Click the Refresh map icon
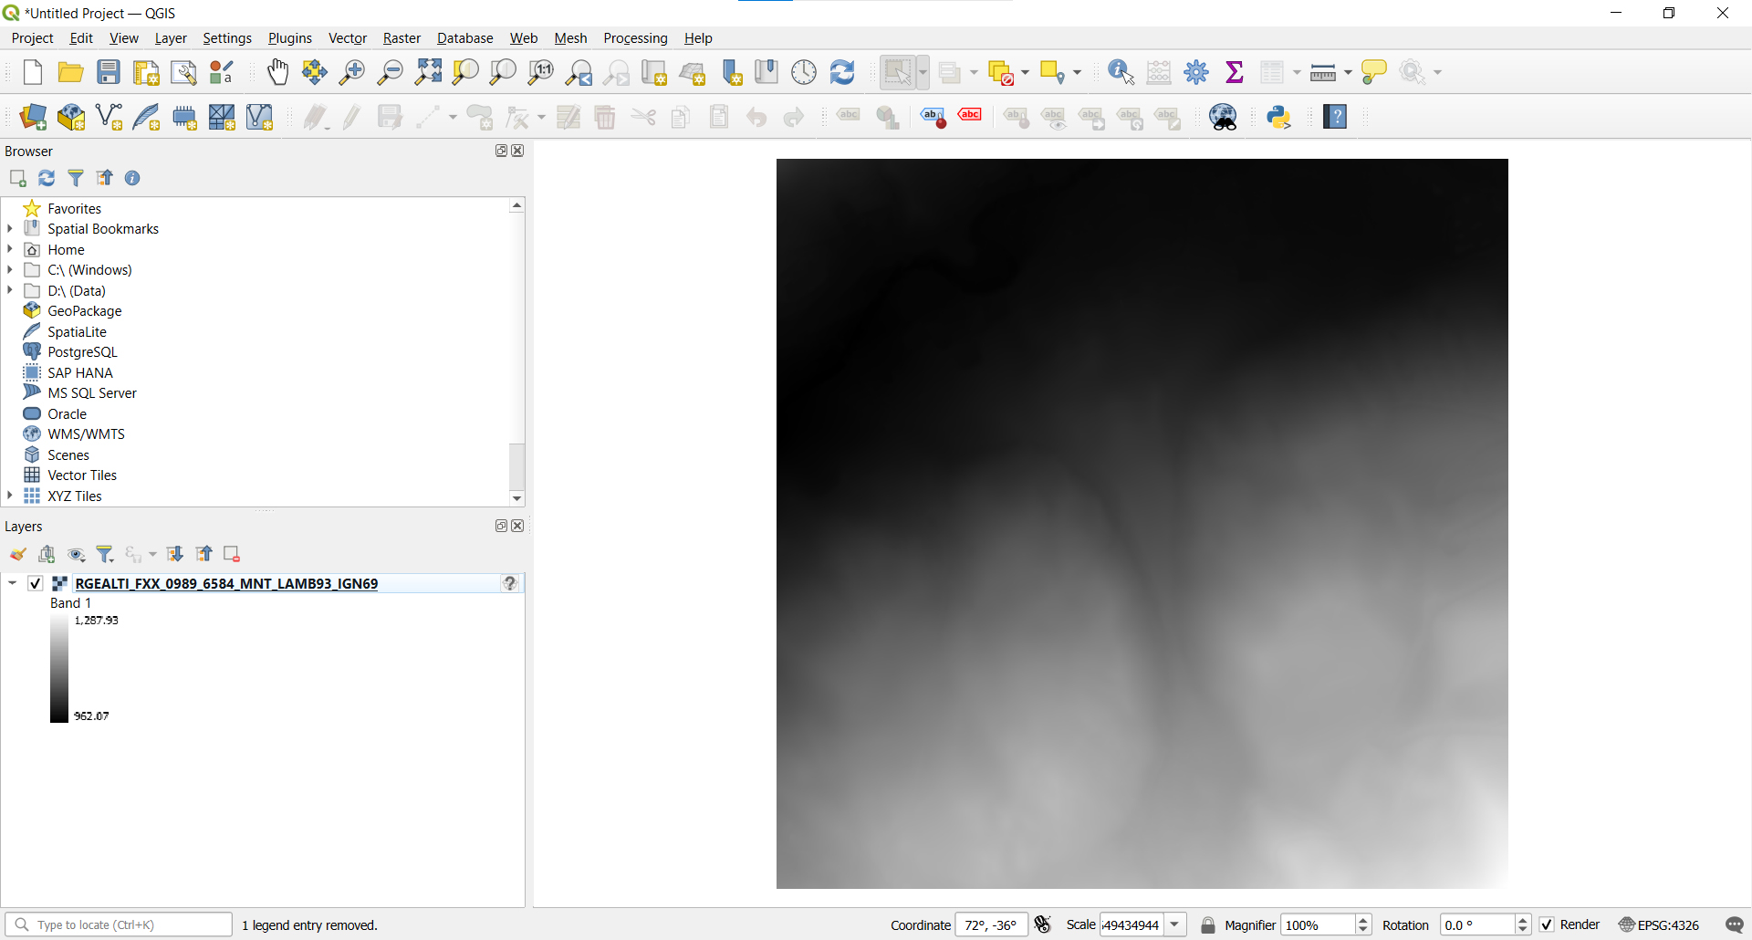This screenshot has width=1752, height=940. [x=842, y=72]
